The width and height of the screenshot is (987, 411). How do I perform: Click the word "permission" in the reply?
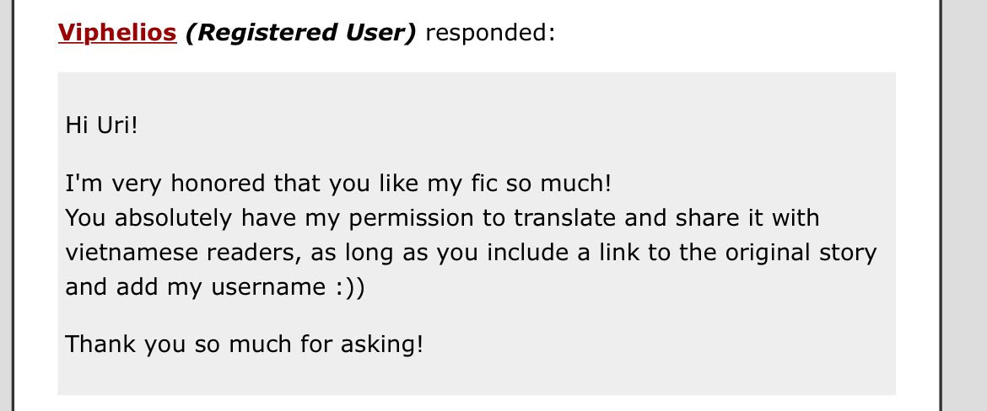(x=413, y=218)
